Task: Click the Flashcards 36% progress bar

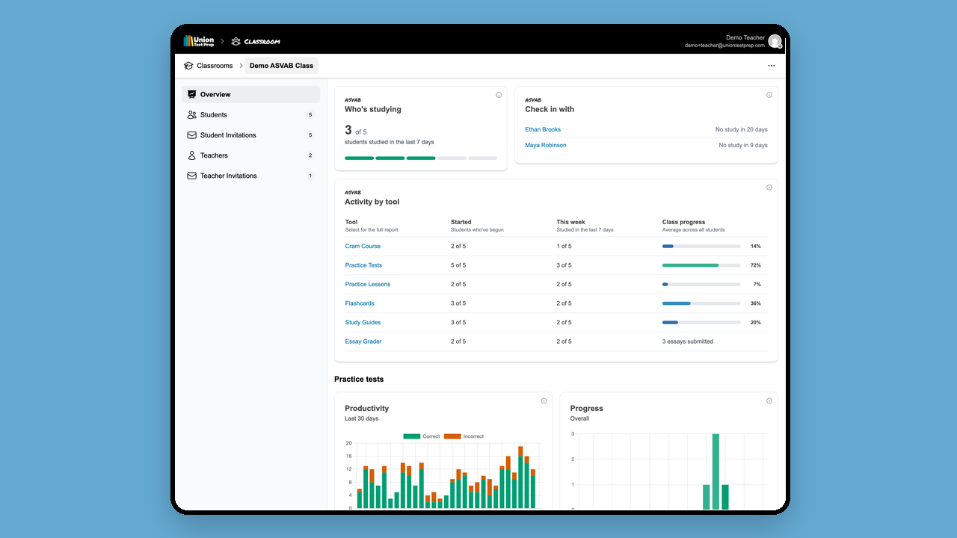Action: pyautogui.click(x=701, y=303)
